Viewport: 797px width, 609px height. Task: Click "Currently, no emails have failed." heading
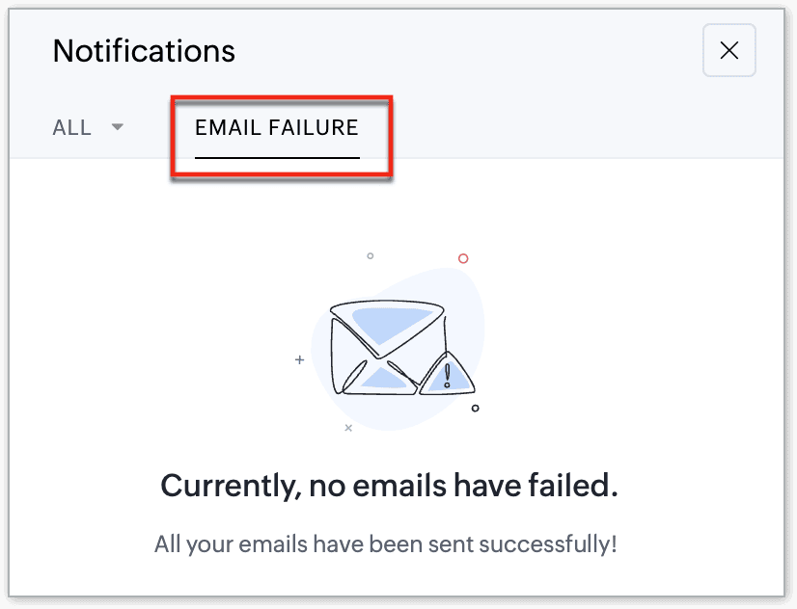tap(390, 485)
